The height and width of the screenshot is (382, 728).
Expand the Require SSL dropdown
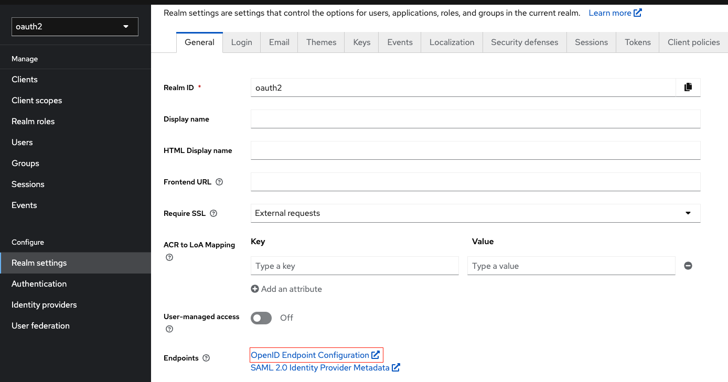[x=476, y=213]
